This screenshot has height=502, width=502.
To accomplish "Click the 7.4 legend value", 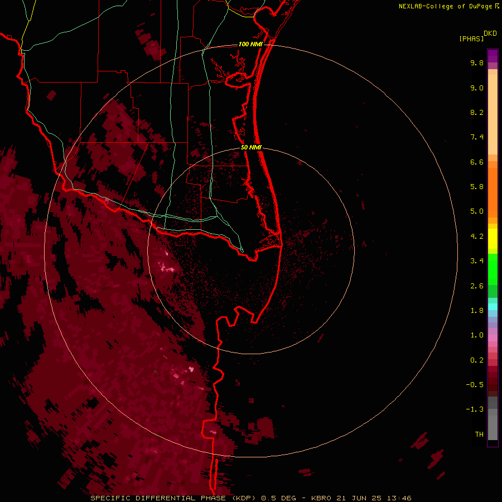I will 477,137.
